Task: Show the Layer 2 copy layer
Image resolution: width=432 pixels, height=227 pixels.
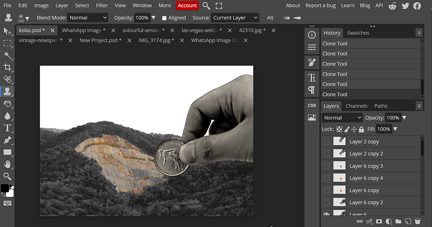Action: click(327, 142)
